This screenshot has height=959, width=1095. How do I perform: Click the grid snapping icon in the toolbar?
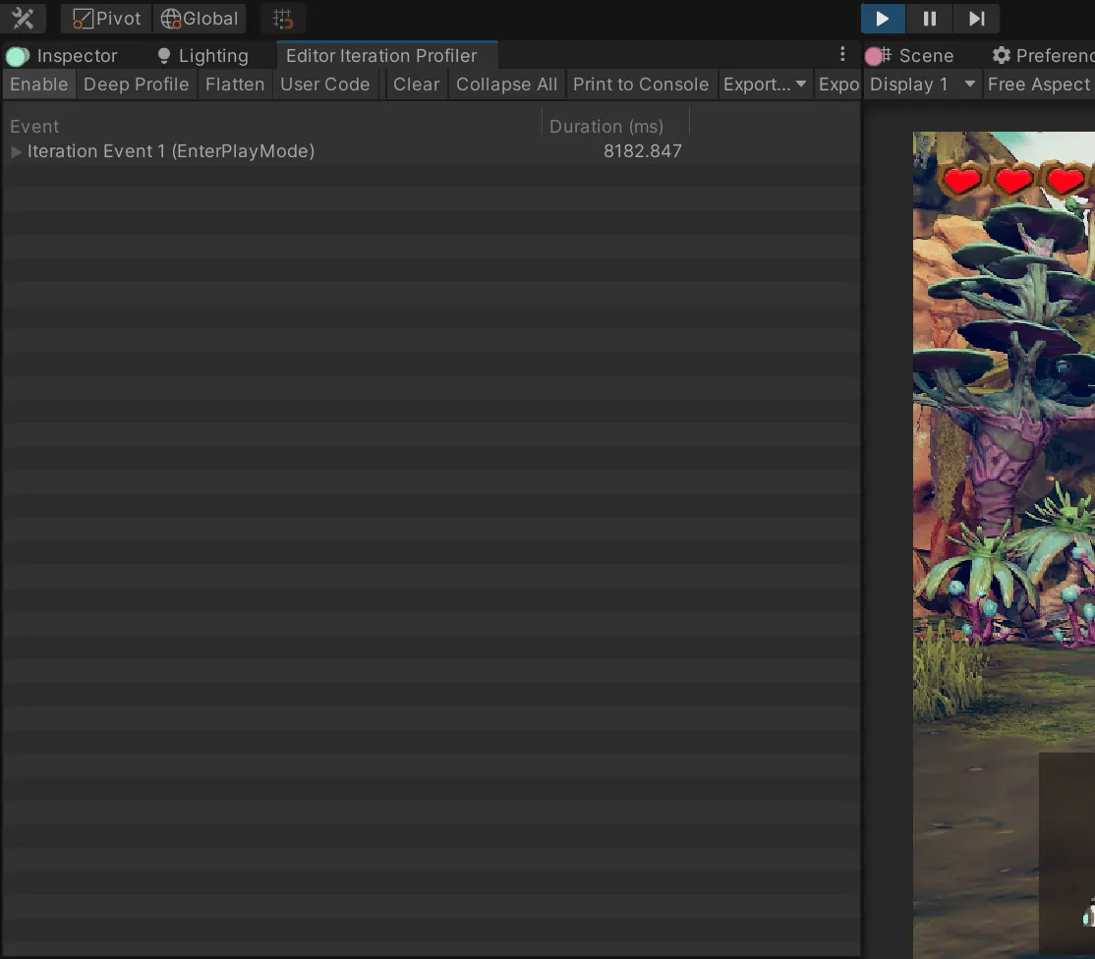tap(283, 18)
